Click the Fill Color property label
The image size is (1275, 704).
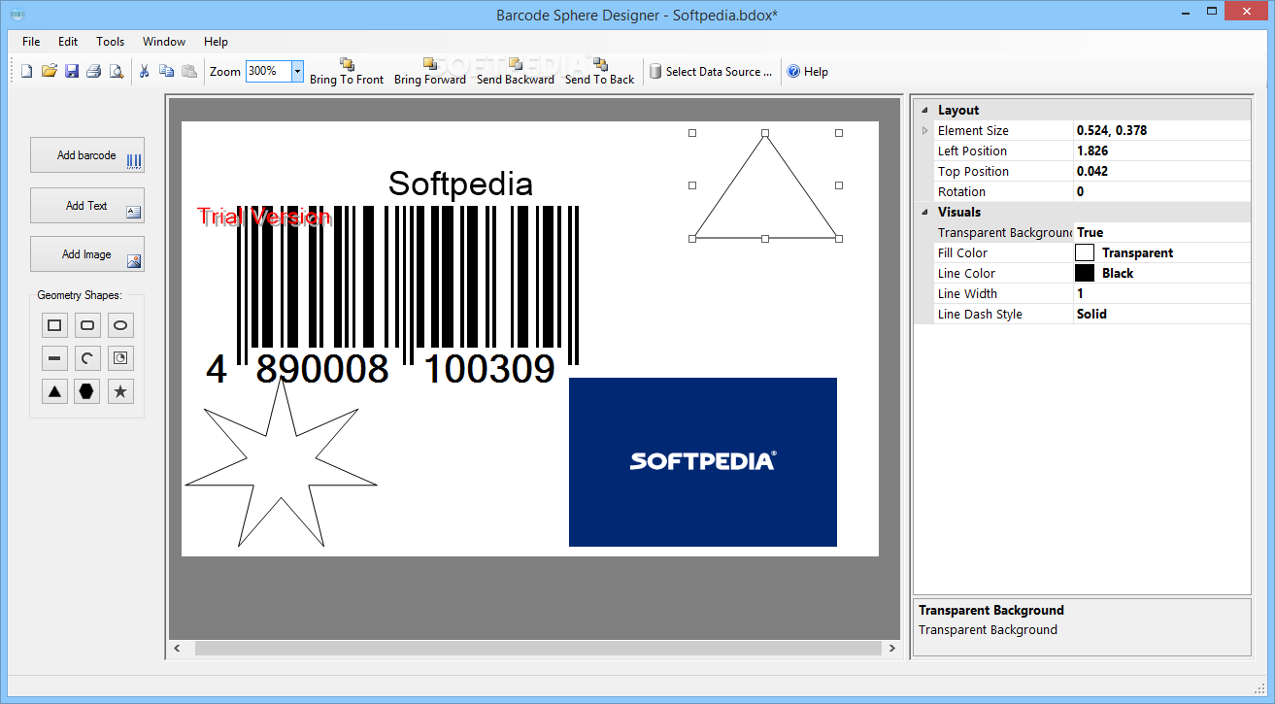pyautogui.click(x=962, y=252)
